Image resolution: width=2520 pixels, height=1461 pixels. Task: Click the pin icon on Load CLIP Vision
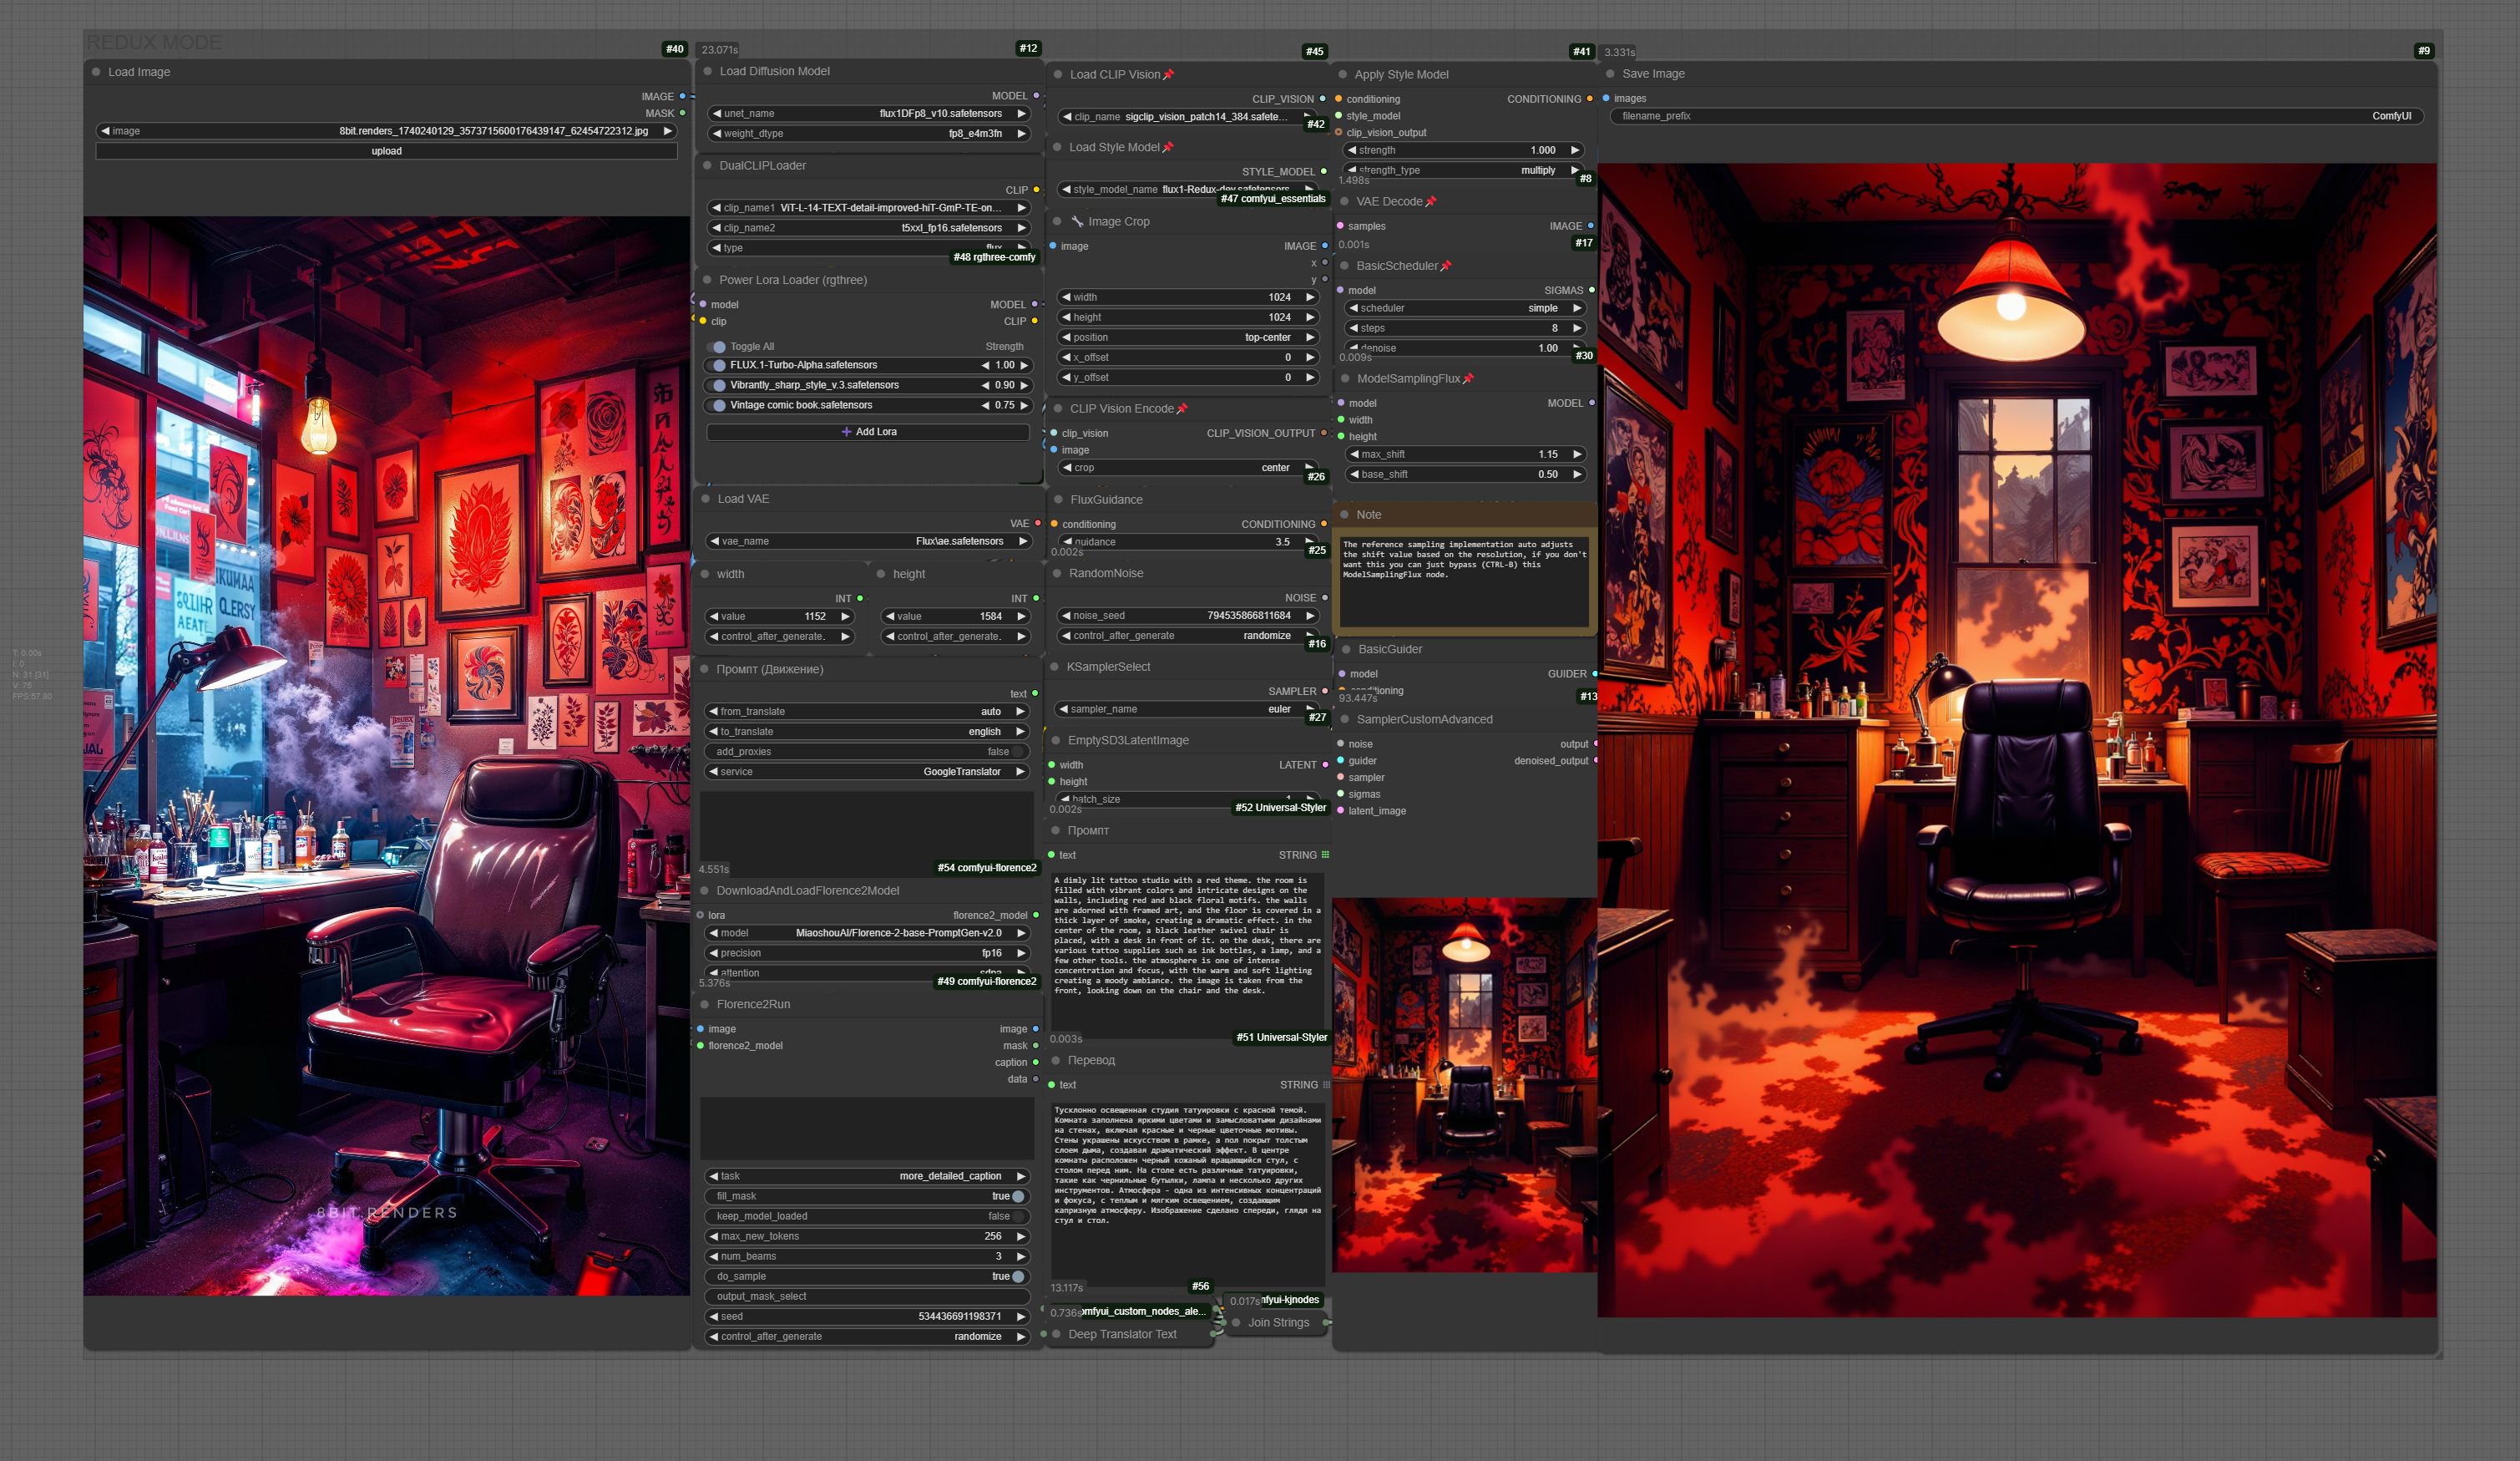[x=1169, y=75]
